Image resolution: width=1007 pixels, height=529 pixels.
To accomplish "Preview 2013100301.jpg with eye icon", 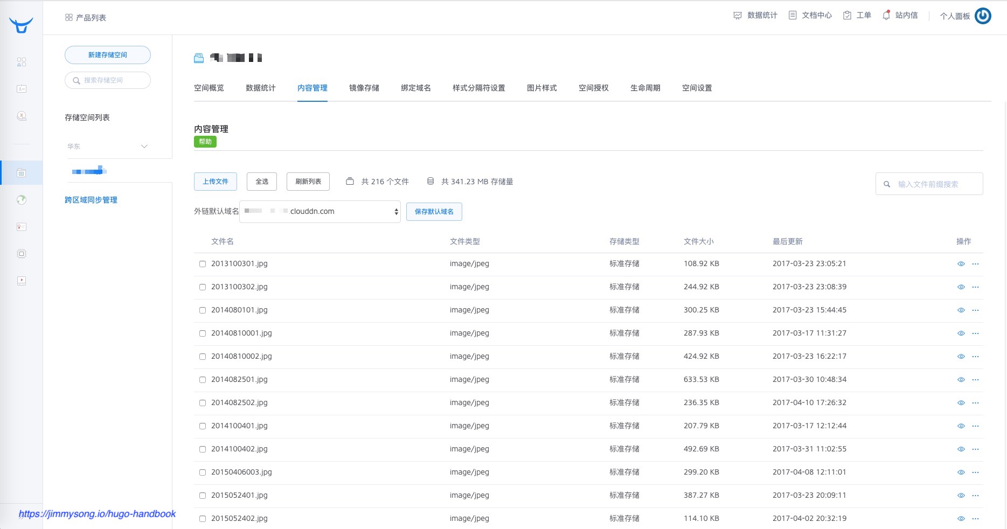I will click(x=961, y=264).
